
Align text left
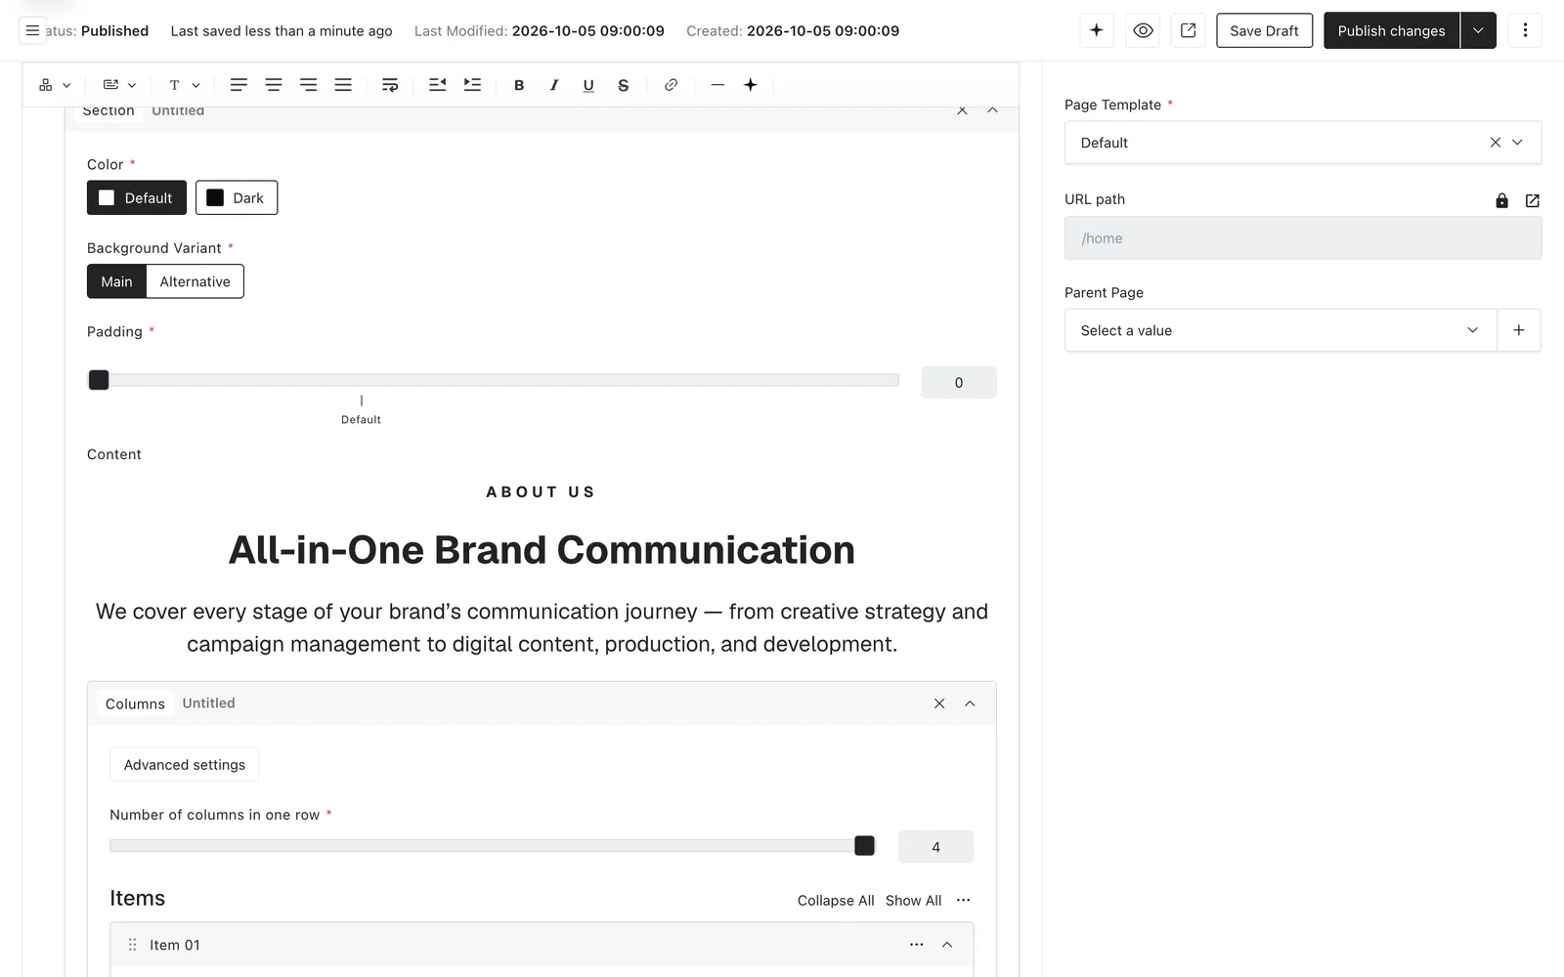click(x=239, y=85)
